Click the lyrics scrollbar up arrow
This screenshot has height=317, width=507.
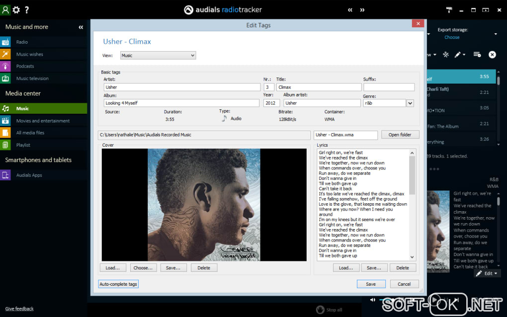[x=412, y=153]
